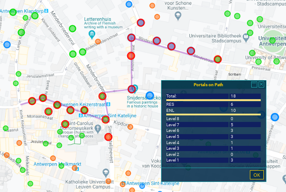The height and width of the screenshot is (192, 286).
Task: Select the green portal on the Universiteit Antwerpen label
Action: coord(272,40)
